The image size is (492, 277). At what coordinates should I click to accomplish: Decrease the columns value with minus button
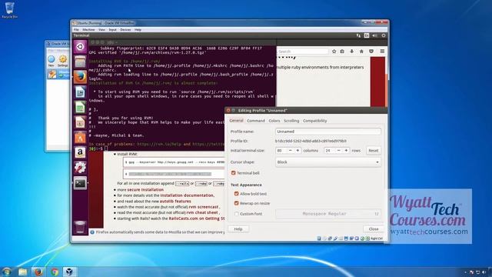point(291,151)
